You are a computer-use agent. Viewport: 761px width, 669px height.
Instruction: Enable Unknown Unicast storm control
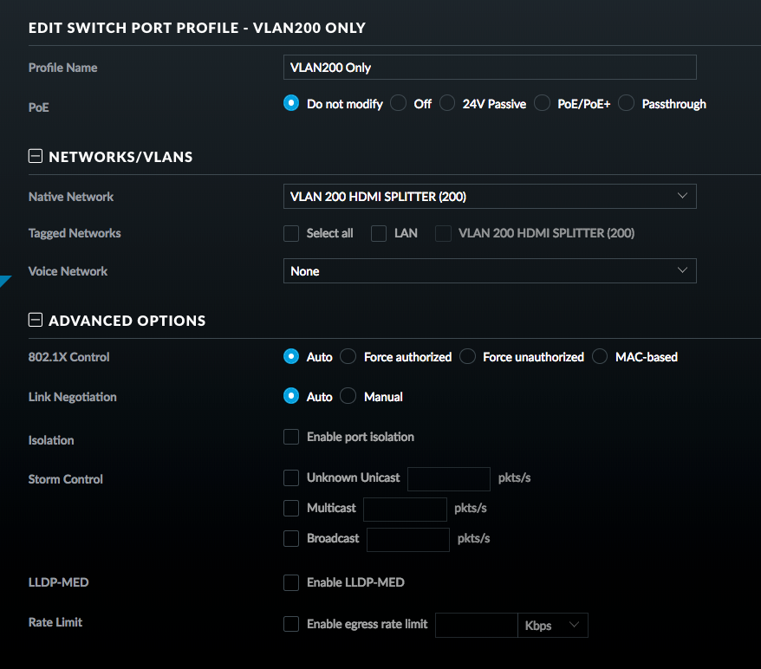(291, 477)
